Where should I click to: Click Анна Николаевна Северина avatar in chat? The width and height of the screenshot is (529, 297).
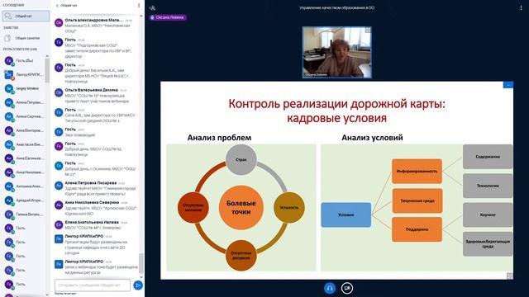tap(59, 205)
